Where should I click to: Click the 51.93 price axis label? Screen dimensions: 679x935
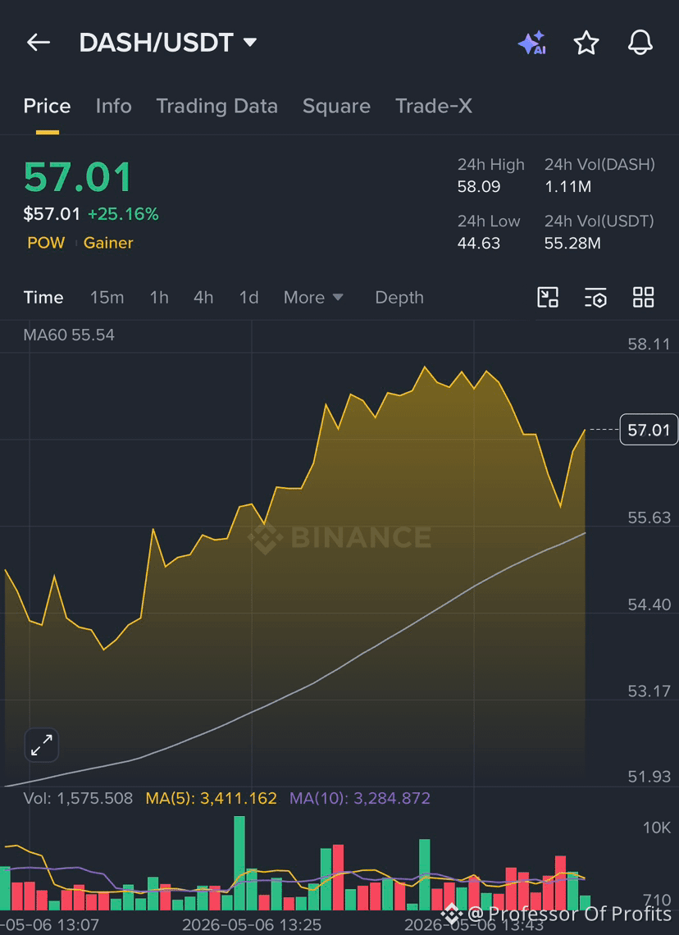coord(649,777)
